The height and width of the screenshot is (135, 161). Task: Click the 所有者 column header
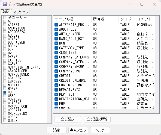[x=105, y=19]
